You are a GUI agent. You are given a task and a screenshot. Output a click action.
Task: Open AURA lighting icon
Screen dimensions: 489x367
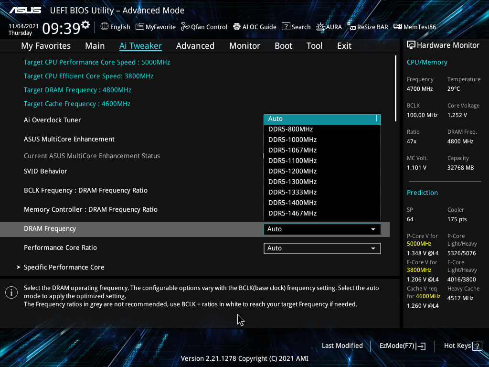coord(320,27)
